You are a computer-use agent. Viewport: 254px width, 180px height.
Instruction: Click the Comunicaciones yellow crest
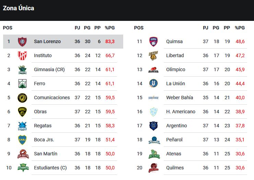pos(22,98)
